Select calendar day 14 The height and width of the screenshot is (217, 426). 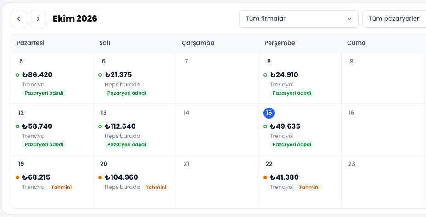tap(186, 113)
